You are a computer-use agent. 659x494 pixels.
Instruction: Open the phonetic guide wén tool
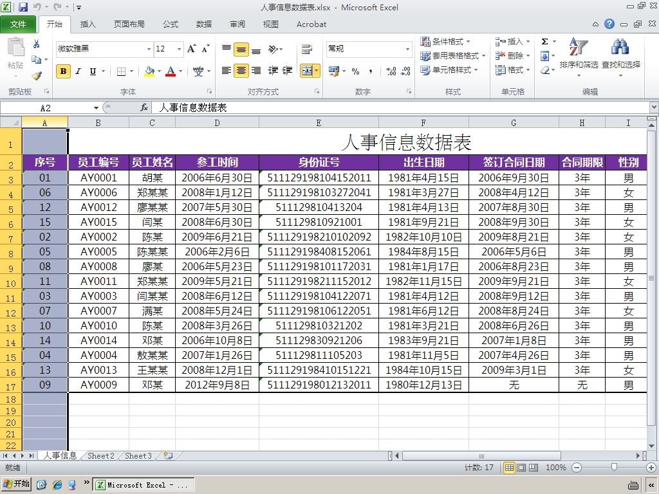(198, 71)
